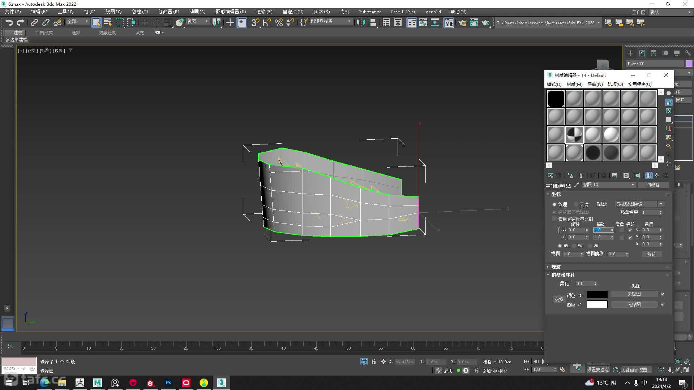Open the Material Editor teapot-less toolbar icon
This screenshot has height=390, width=694.
coord(449,22)
